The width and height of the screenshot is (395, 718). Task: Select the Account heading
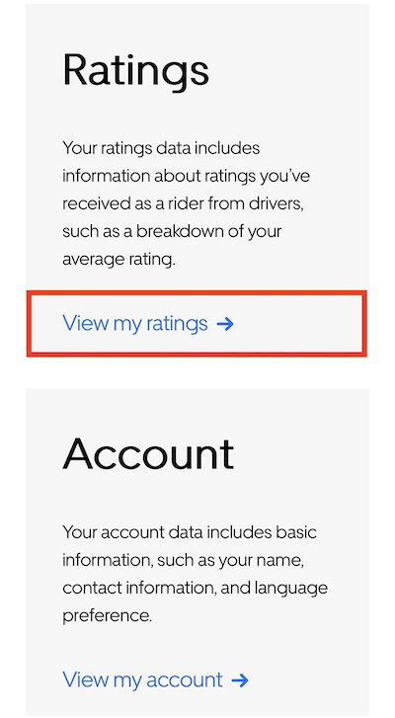(x=148, y=454)
